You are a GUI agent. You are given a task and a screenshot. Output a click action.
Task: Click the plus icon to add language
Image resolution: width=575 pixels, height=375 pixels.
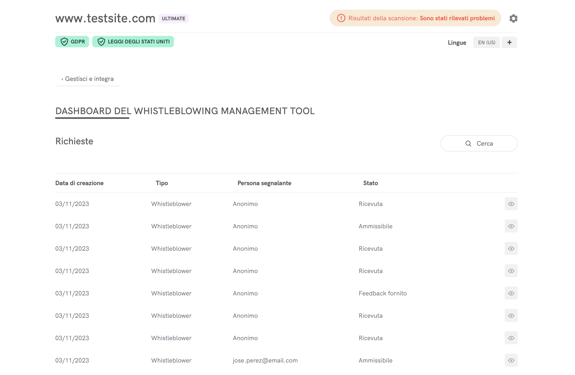[509, 42]
